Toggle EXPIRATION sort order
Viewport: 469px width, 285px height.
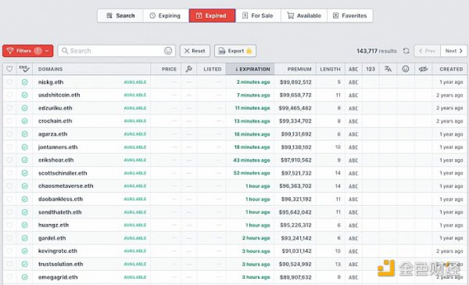click(250, 69)
